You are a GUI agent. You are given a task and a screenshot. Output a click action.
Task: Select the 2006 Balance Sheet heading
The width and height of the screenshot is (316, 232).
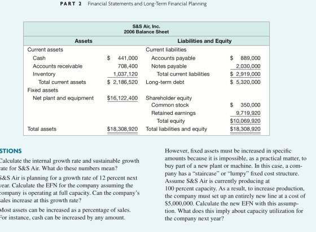146,32
